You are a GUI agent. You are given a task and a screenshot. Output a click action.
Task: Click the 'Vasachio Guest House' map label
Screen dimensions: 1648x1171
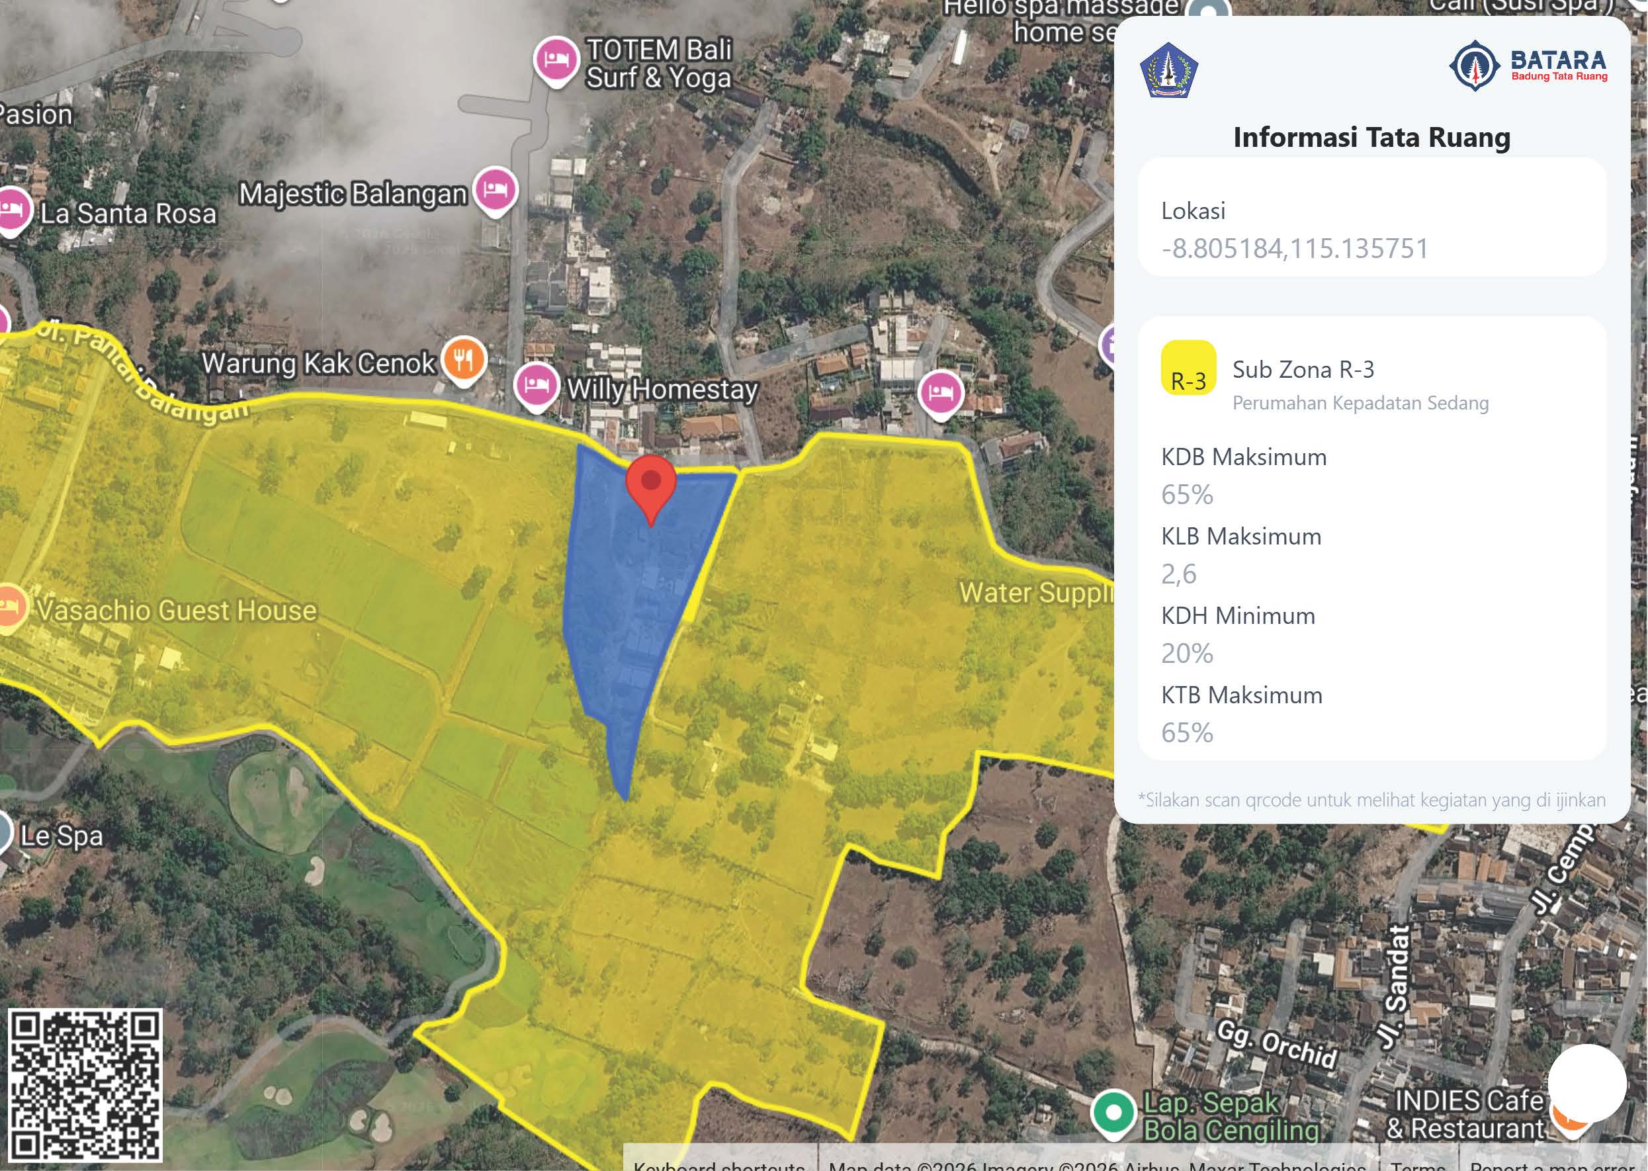pos(177,610)
